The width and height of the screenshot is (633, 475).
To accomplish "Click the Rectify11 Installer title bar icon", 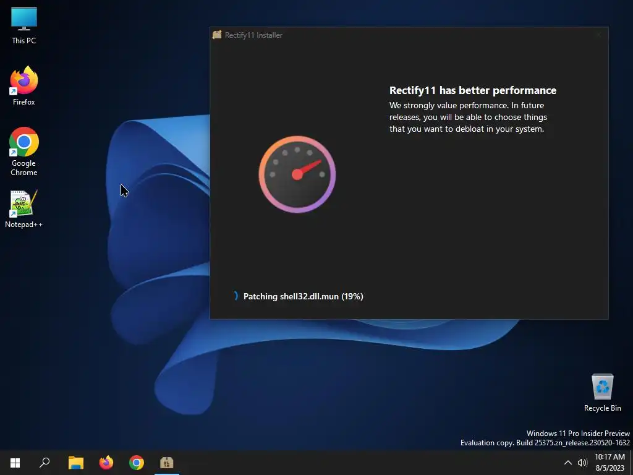I will (x=217, y=35).
